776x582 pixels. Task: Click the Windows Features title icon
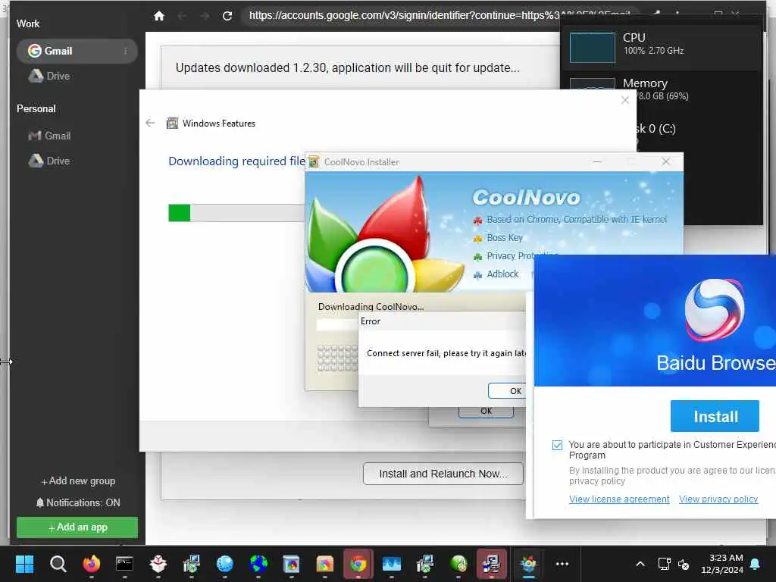(172, 124)
